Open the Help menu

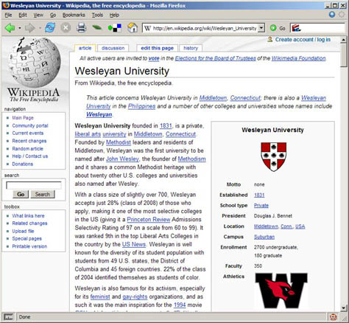pos(114,15)
